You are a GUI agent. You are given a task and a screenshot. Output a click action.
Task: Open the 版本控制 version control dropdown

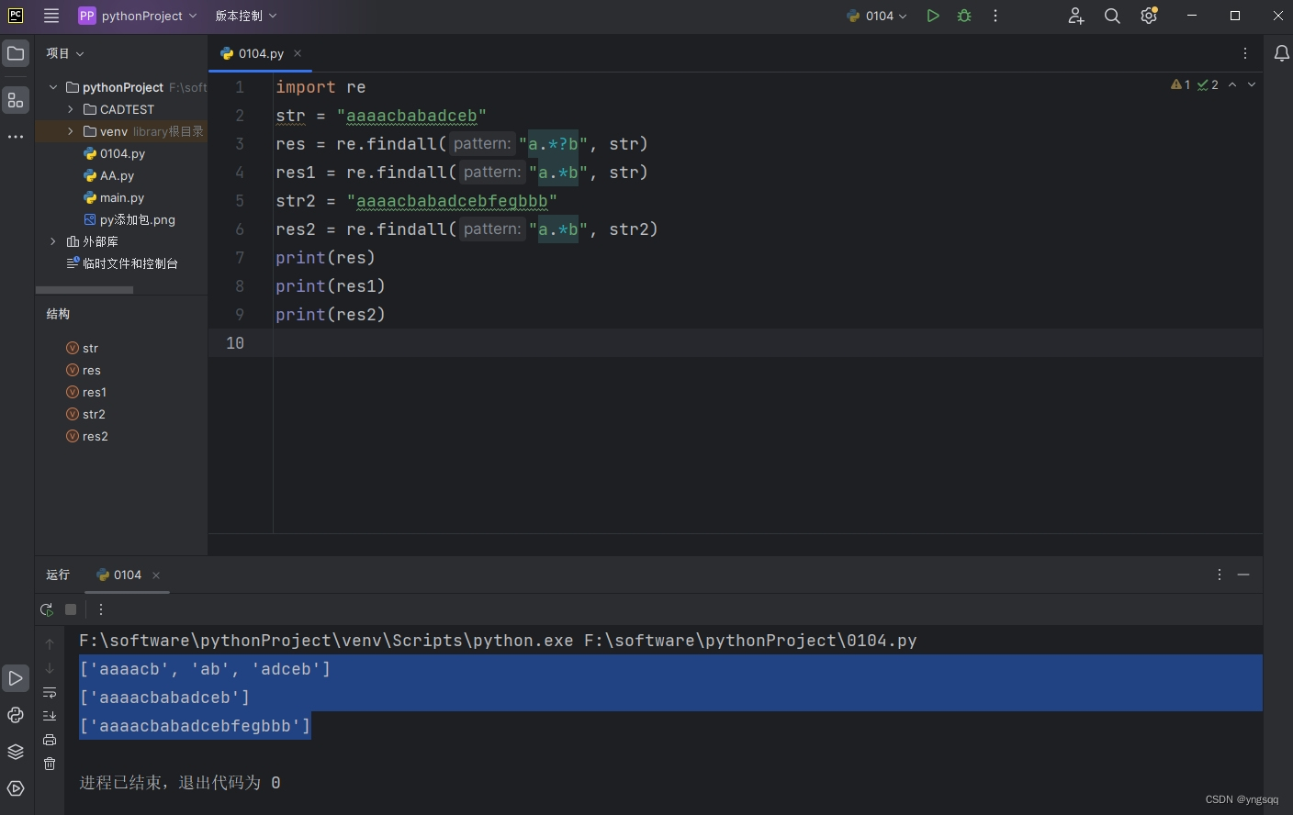245,16
